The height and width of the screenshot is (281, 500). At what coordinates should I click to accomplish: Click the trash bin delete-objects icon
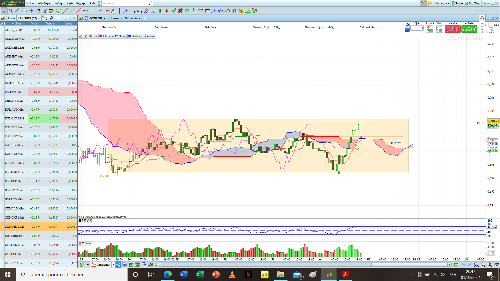click(45, 11)
